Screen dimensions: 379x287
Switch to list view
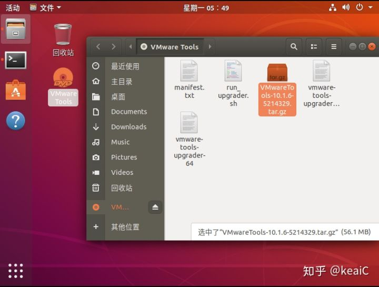314,46
